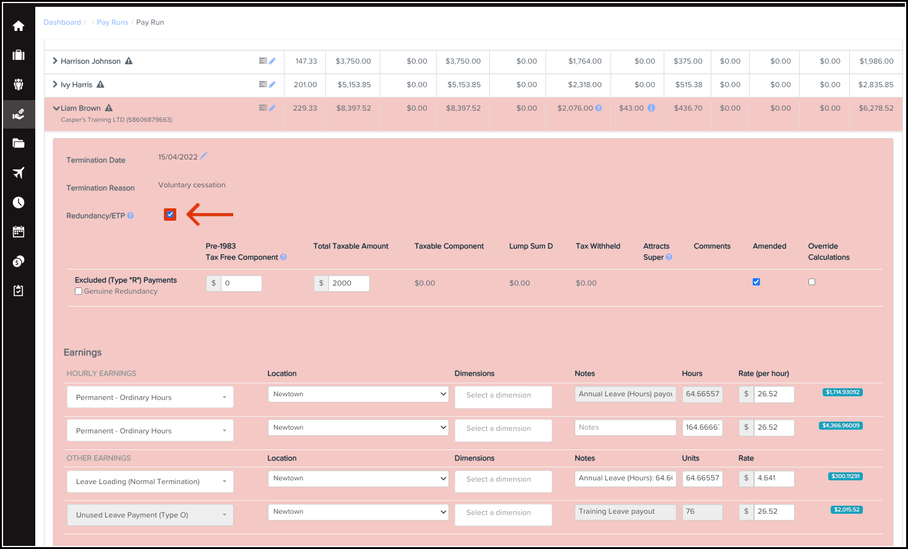This screenshot has height=549, width=908.
Task: Open the clock timesheets icon in sidebar
Action: click(x=19, y=203)
